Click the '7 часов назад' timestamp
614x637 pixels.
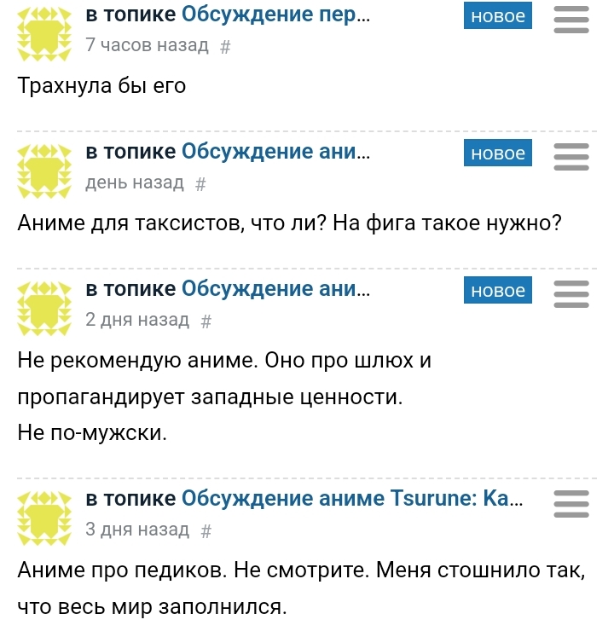[x=148, y=46]
